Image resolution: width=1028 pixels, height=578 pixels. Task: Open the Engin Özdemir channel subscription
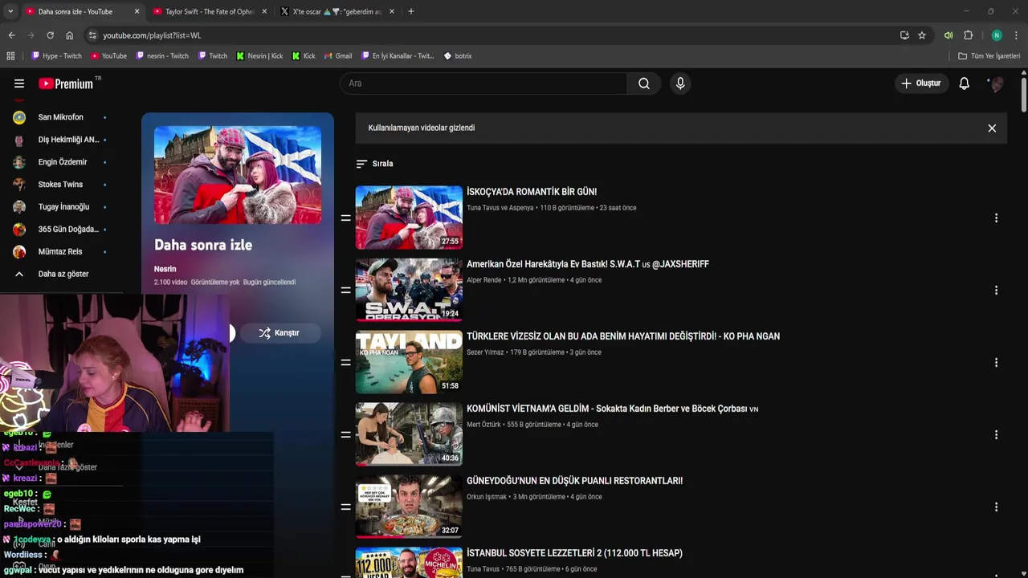61,162
